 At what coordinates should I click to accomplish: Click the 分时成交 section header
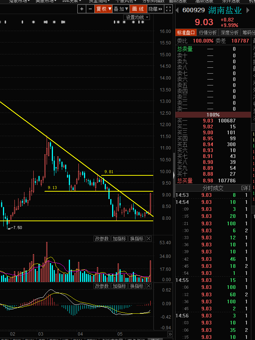point(213,188)
